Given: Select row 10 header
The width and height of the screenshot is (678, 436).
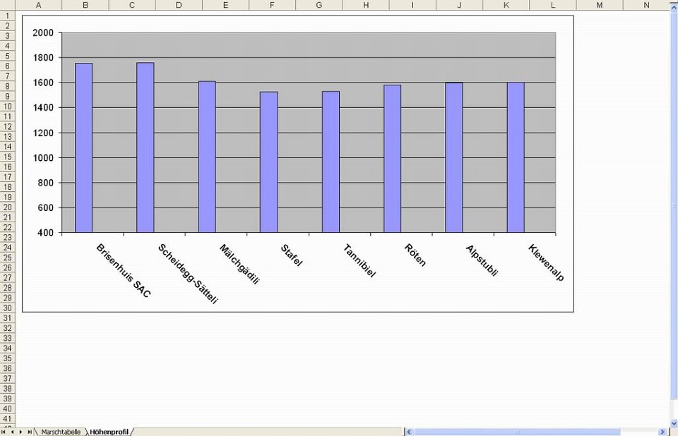Looking at the screenshot, I should (7, 107).
